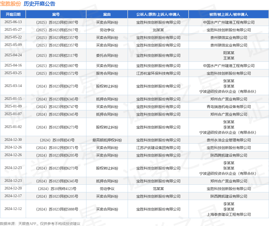This screenshot has height=226, width=269.
Task: Click plaintiff 江苏杭富环保科技有限公司
Action: (x=158, y=73)
